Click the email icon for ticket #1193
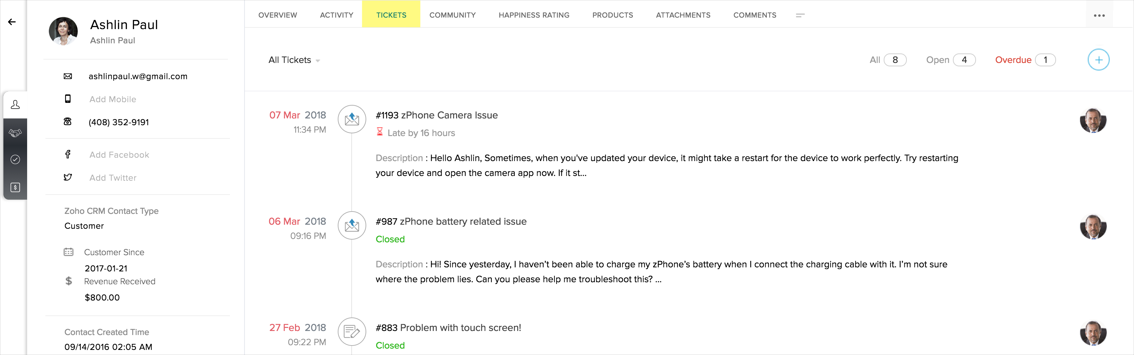Screen dimensions: 1134x355 point(351,119)
